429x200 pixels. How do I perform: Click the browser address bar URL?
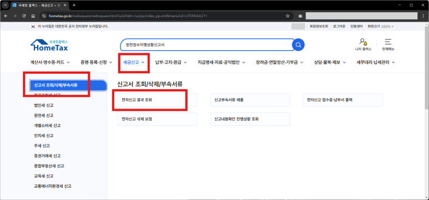(128, 16)
